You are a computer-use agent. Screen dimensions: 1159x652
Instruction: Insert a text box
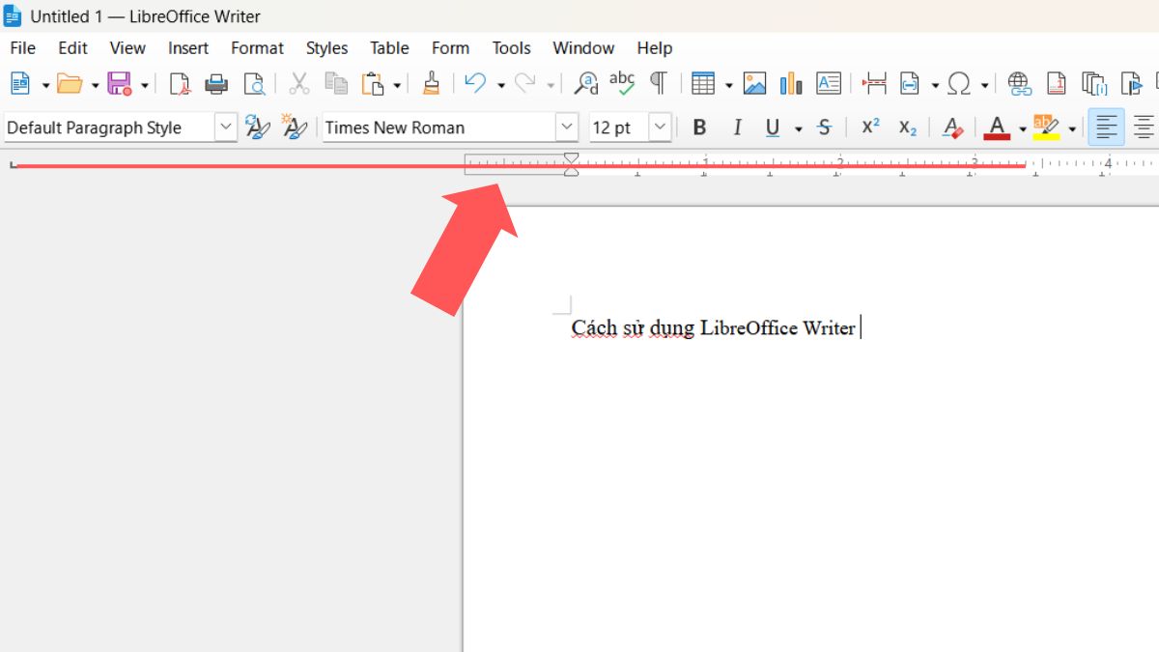(x=829, y=84)
